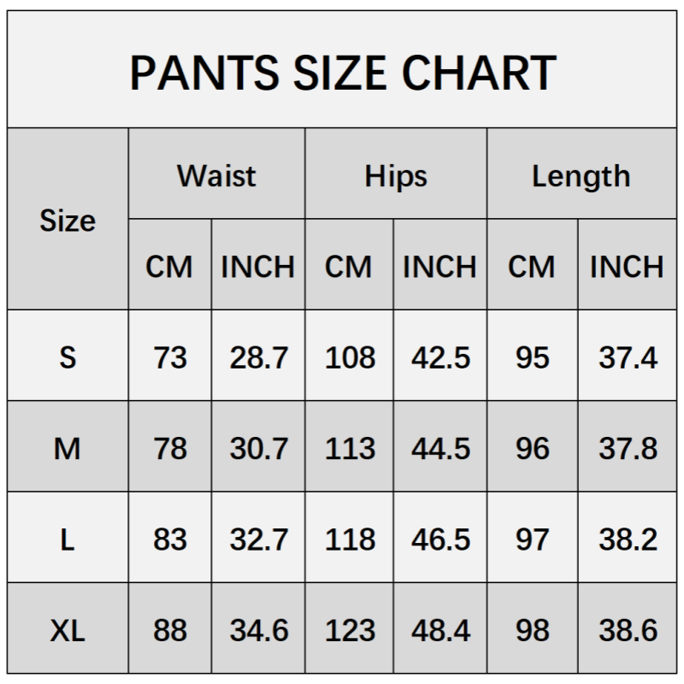The height and width of the screenshot is (684, 684).
Task: Click hips value 118 for size L
Action: pos(350,540)
